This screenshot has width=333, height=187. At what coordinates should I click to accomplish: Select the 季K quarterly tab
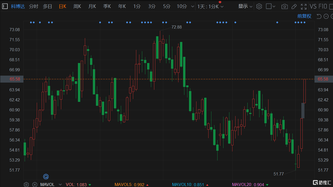pos(107,6)
